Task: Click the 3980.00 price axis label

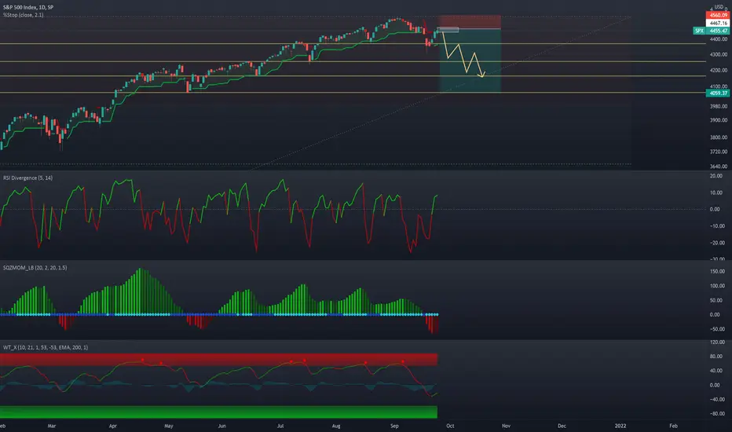Action: [x=719, y=107]
